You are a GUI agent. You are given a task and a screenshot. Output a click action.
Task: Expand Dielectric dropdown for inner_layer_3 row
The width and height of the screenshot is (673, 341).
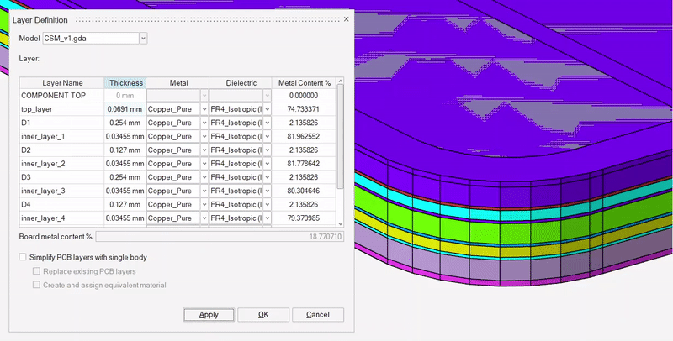[268, 191]
